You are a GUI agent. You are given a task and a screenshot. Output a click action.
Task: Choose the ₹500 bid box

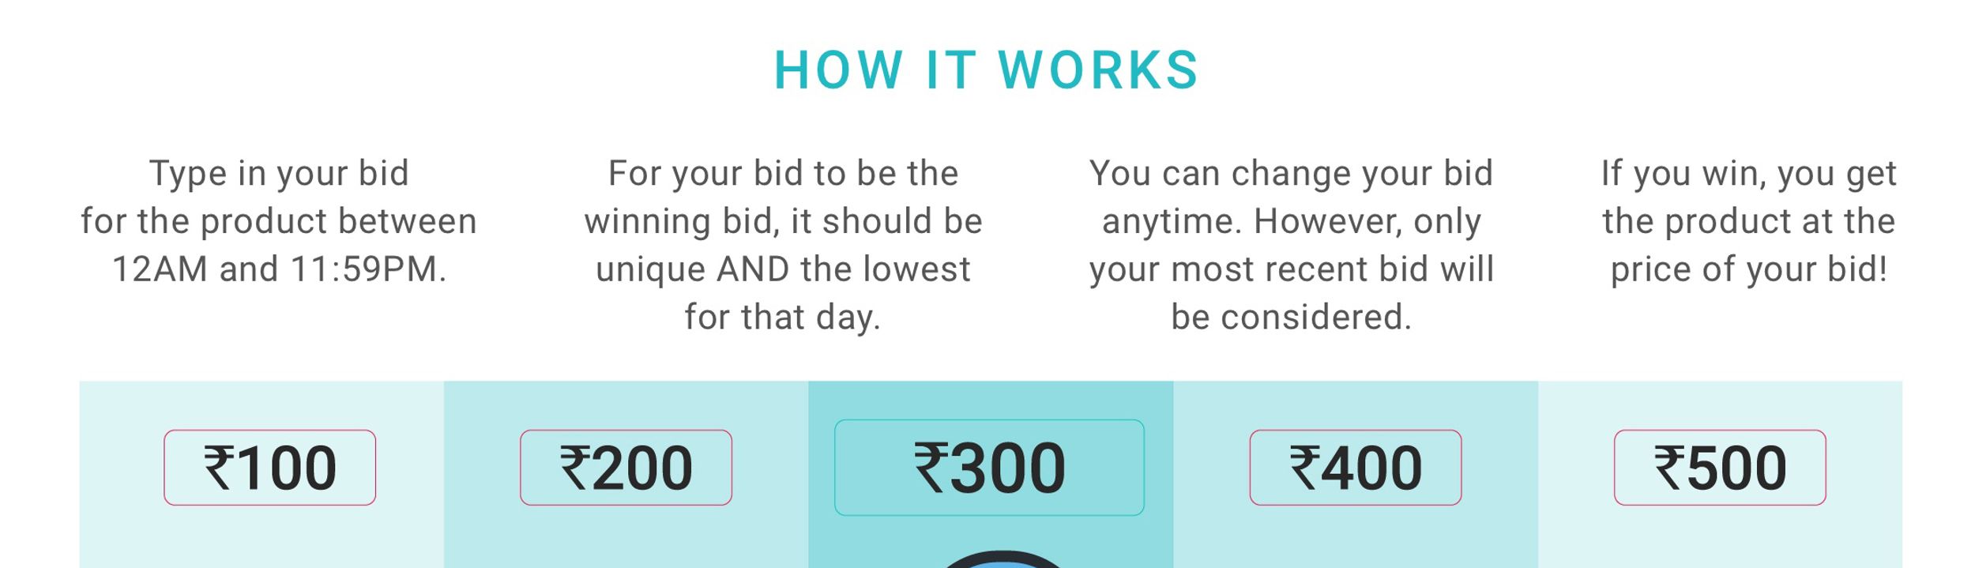click(1720, 468)
